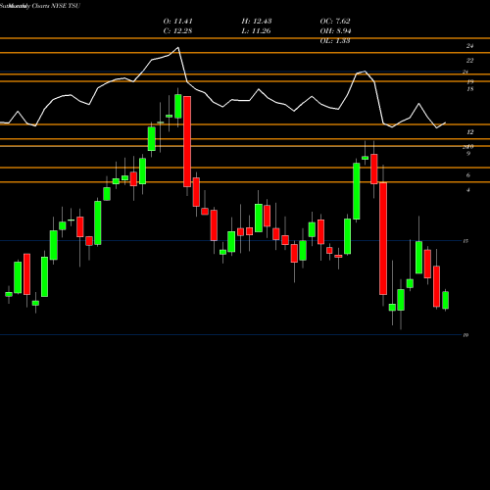Click the last green candlestick on the right
This screenshot has width=490, height=490.
[445, 300]
